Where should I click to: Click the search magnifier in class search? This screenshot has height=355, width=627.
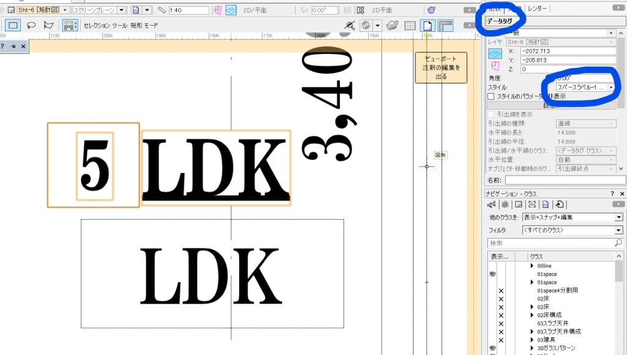point(618,243)
